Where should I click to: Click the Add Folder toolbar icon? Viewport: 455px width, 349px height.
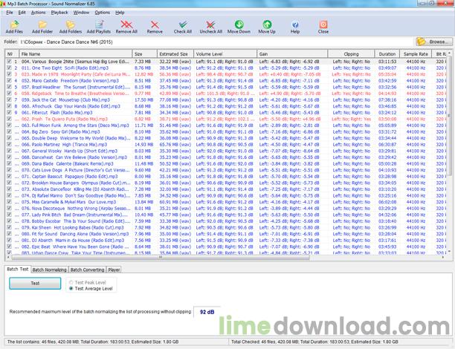coord(42,27)
